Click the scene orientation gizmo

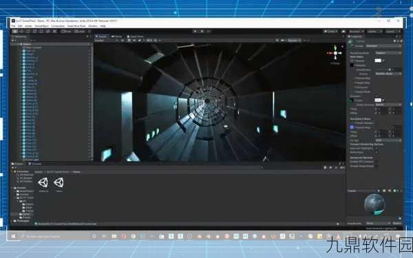click(x=335, y=54)
